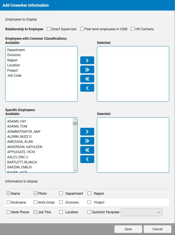Remove all classifications from Selected list
Image resolution: width=175 pixels, height=235 pixels.
pos(87,79)
